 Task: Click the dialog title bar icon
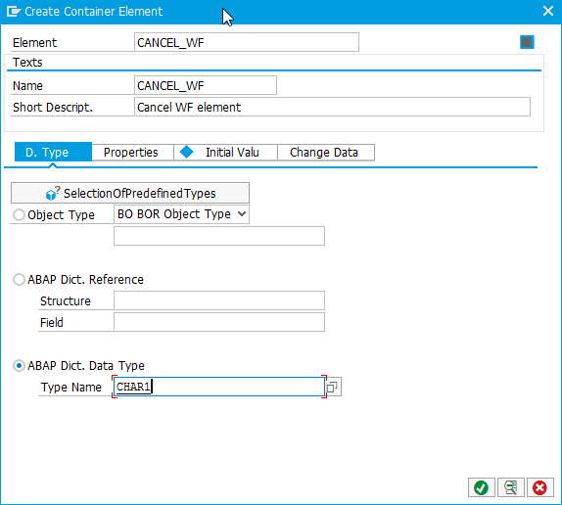(x=14, y=12)
